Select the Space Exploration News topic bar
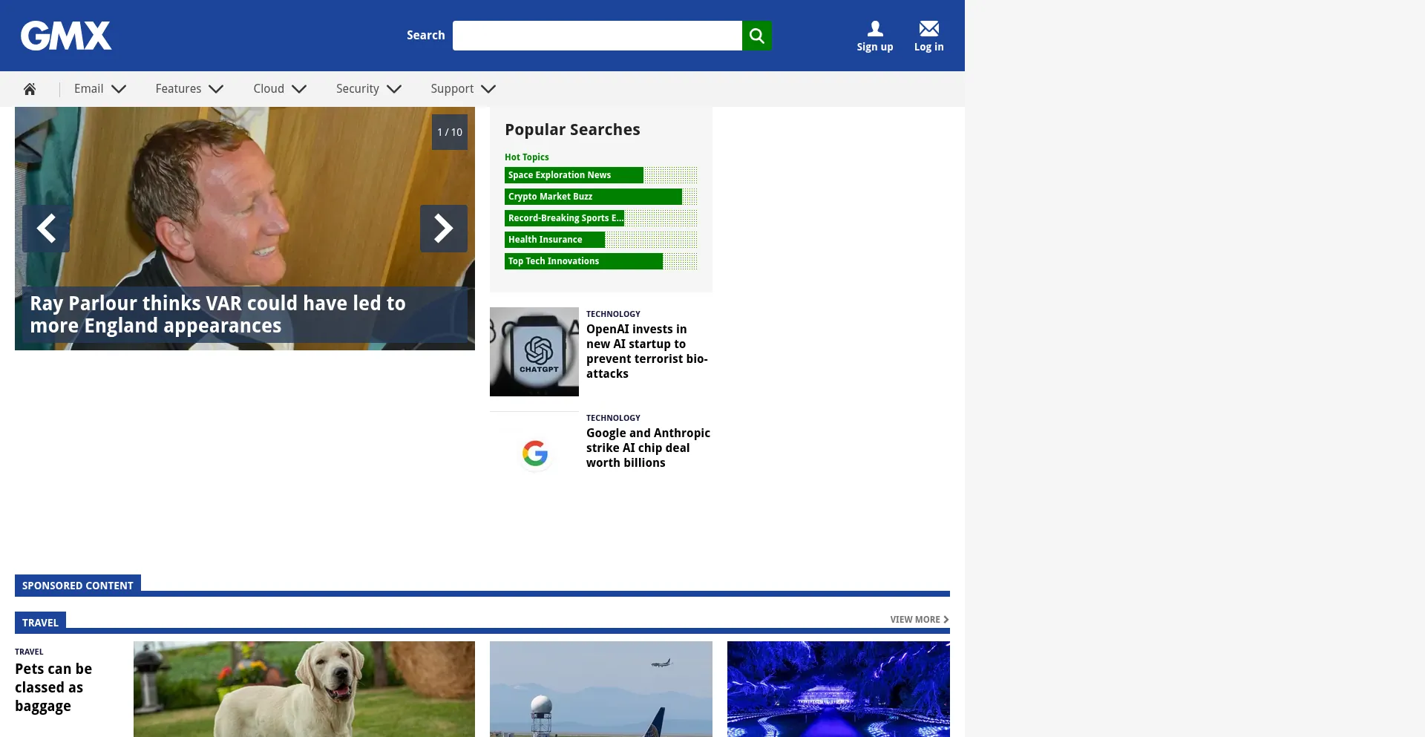The image size is (1425, 737). pos(574,175)
